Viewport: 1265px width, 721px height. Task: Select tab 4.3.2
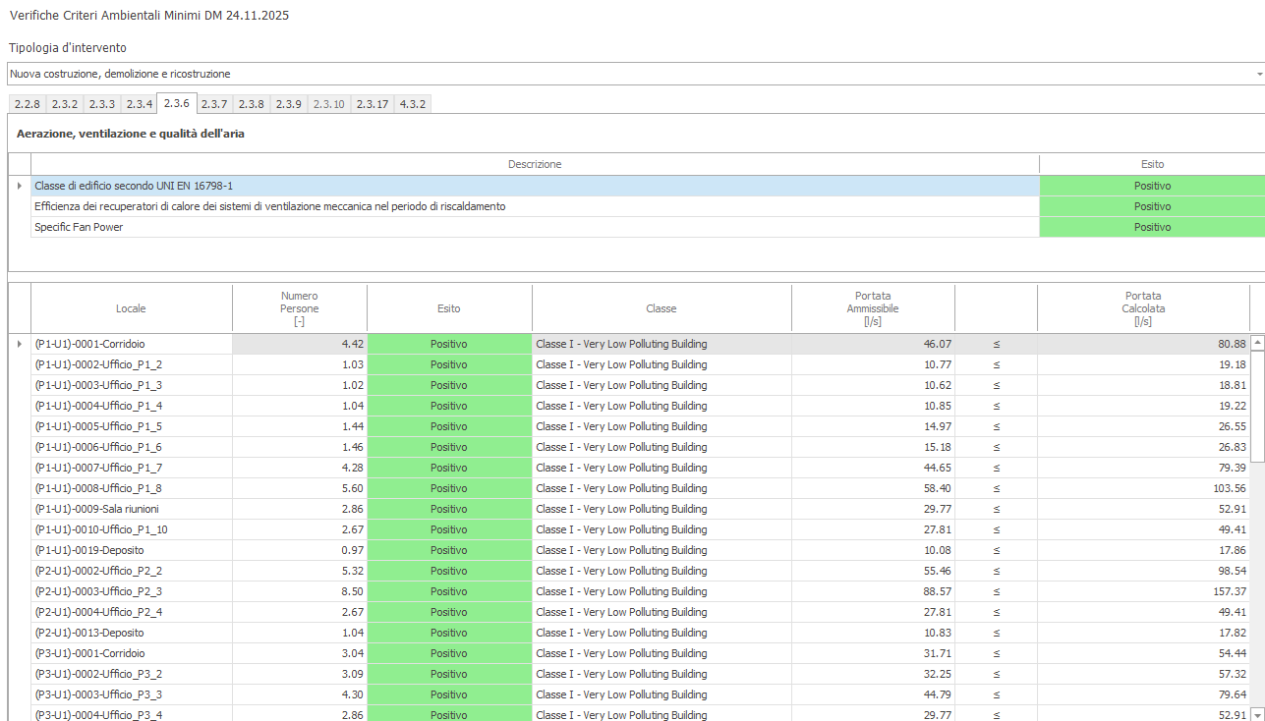[x=413, y=104]
